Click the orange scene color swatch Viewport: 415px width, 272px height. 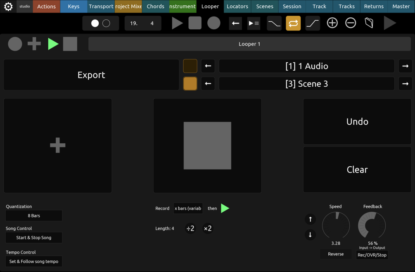click(190, 84)
